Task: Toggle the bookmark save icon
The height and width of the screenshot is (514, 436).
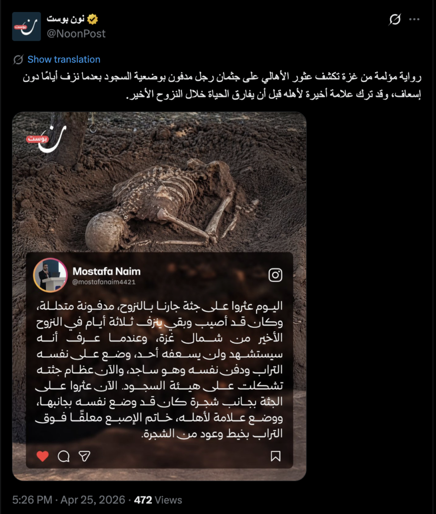Action: click(276, 456)
